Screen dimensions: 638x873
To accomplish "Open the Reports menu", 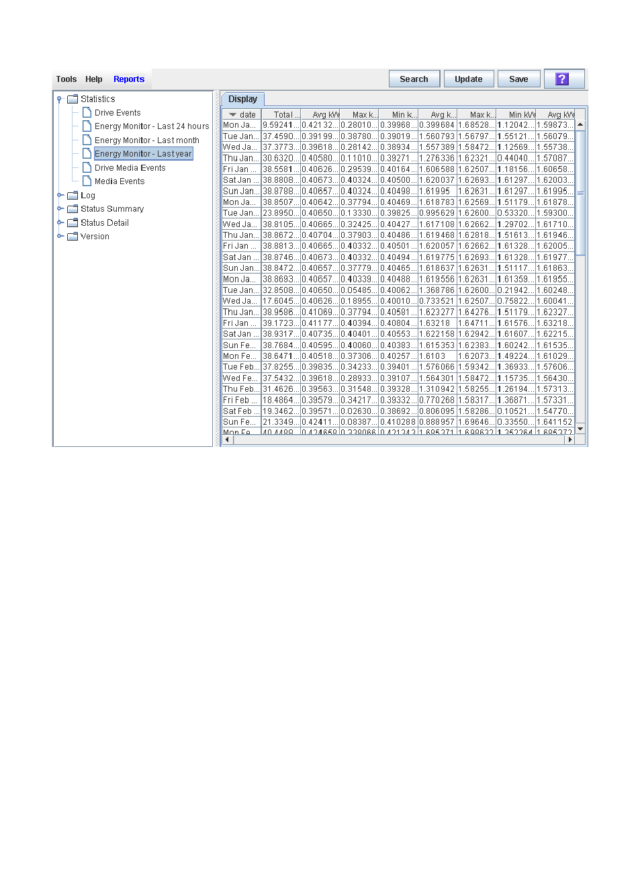I will 129,79.
